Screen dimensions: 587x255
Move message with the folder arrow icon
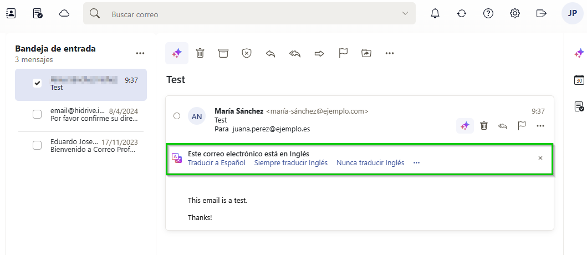tap(366, 53)
